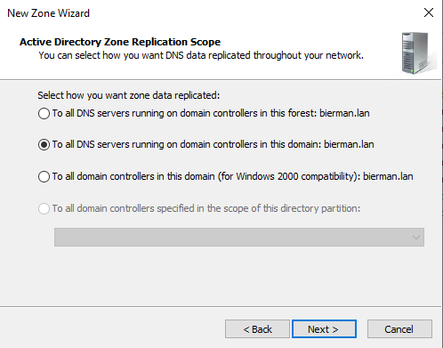Cancel the zone wizard
The image size is (443, 348).
tap(399, 329)
